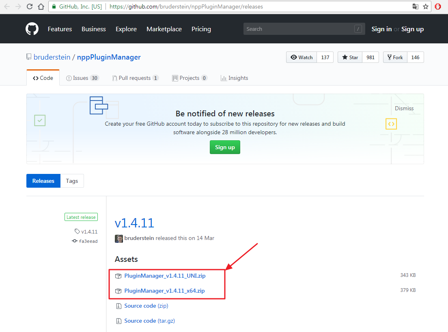Focus the GitHub search field

click(x=304, y=29)
